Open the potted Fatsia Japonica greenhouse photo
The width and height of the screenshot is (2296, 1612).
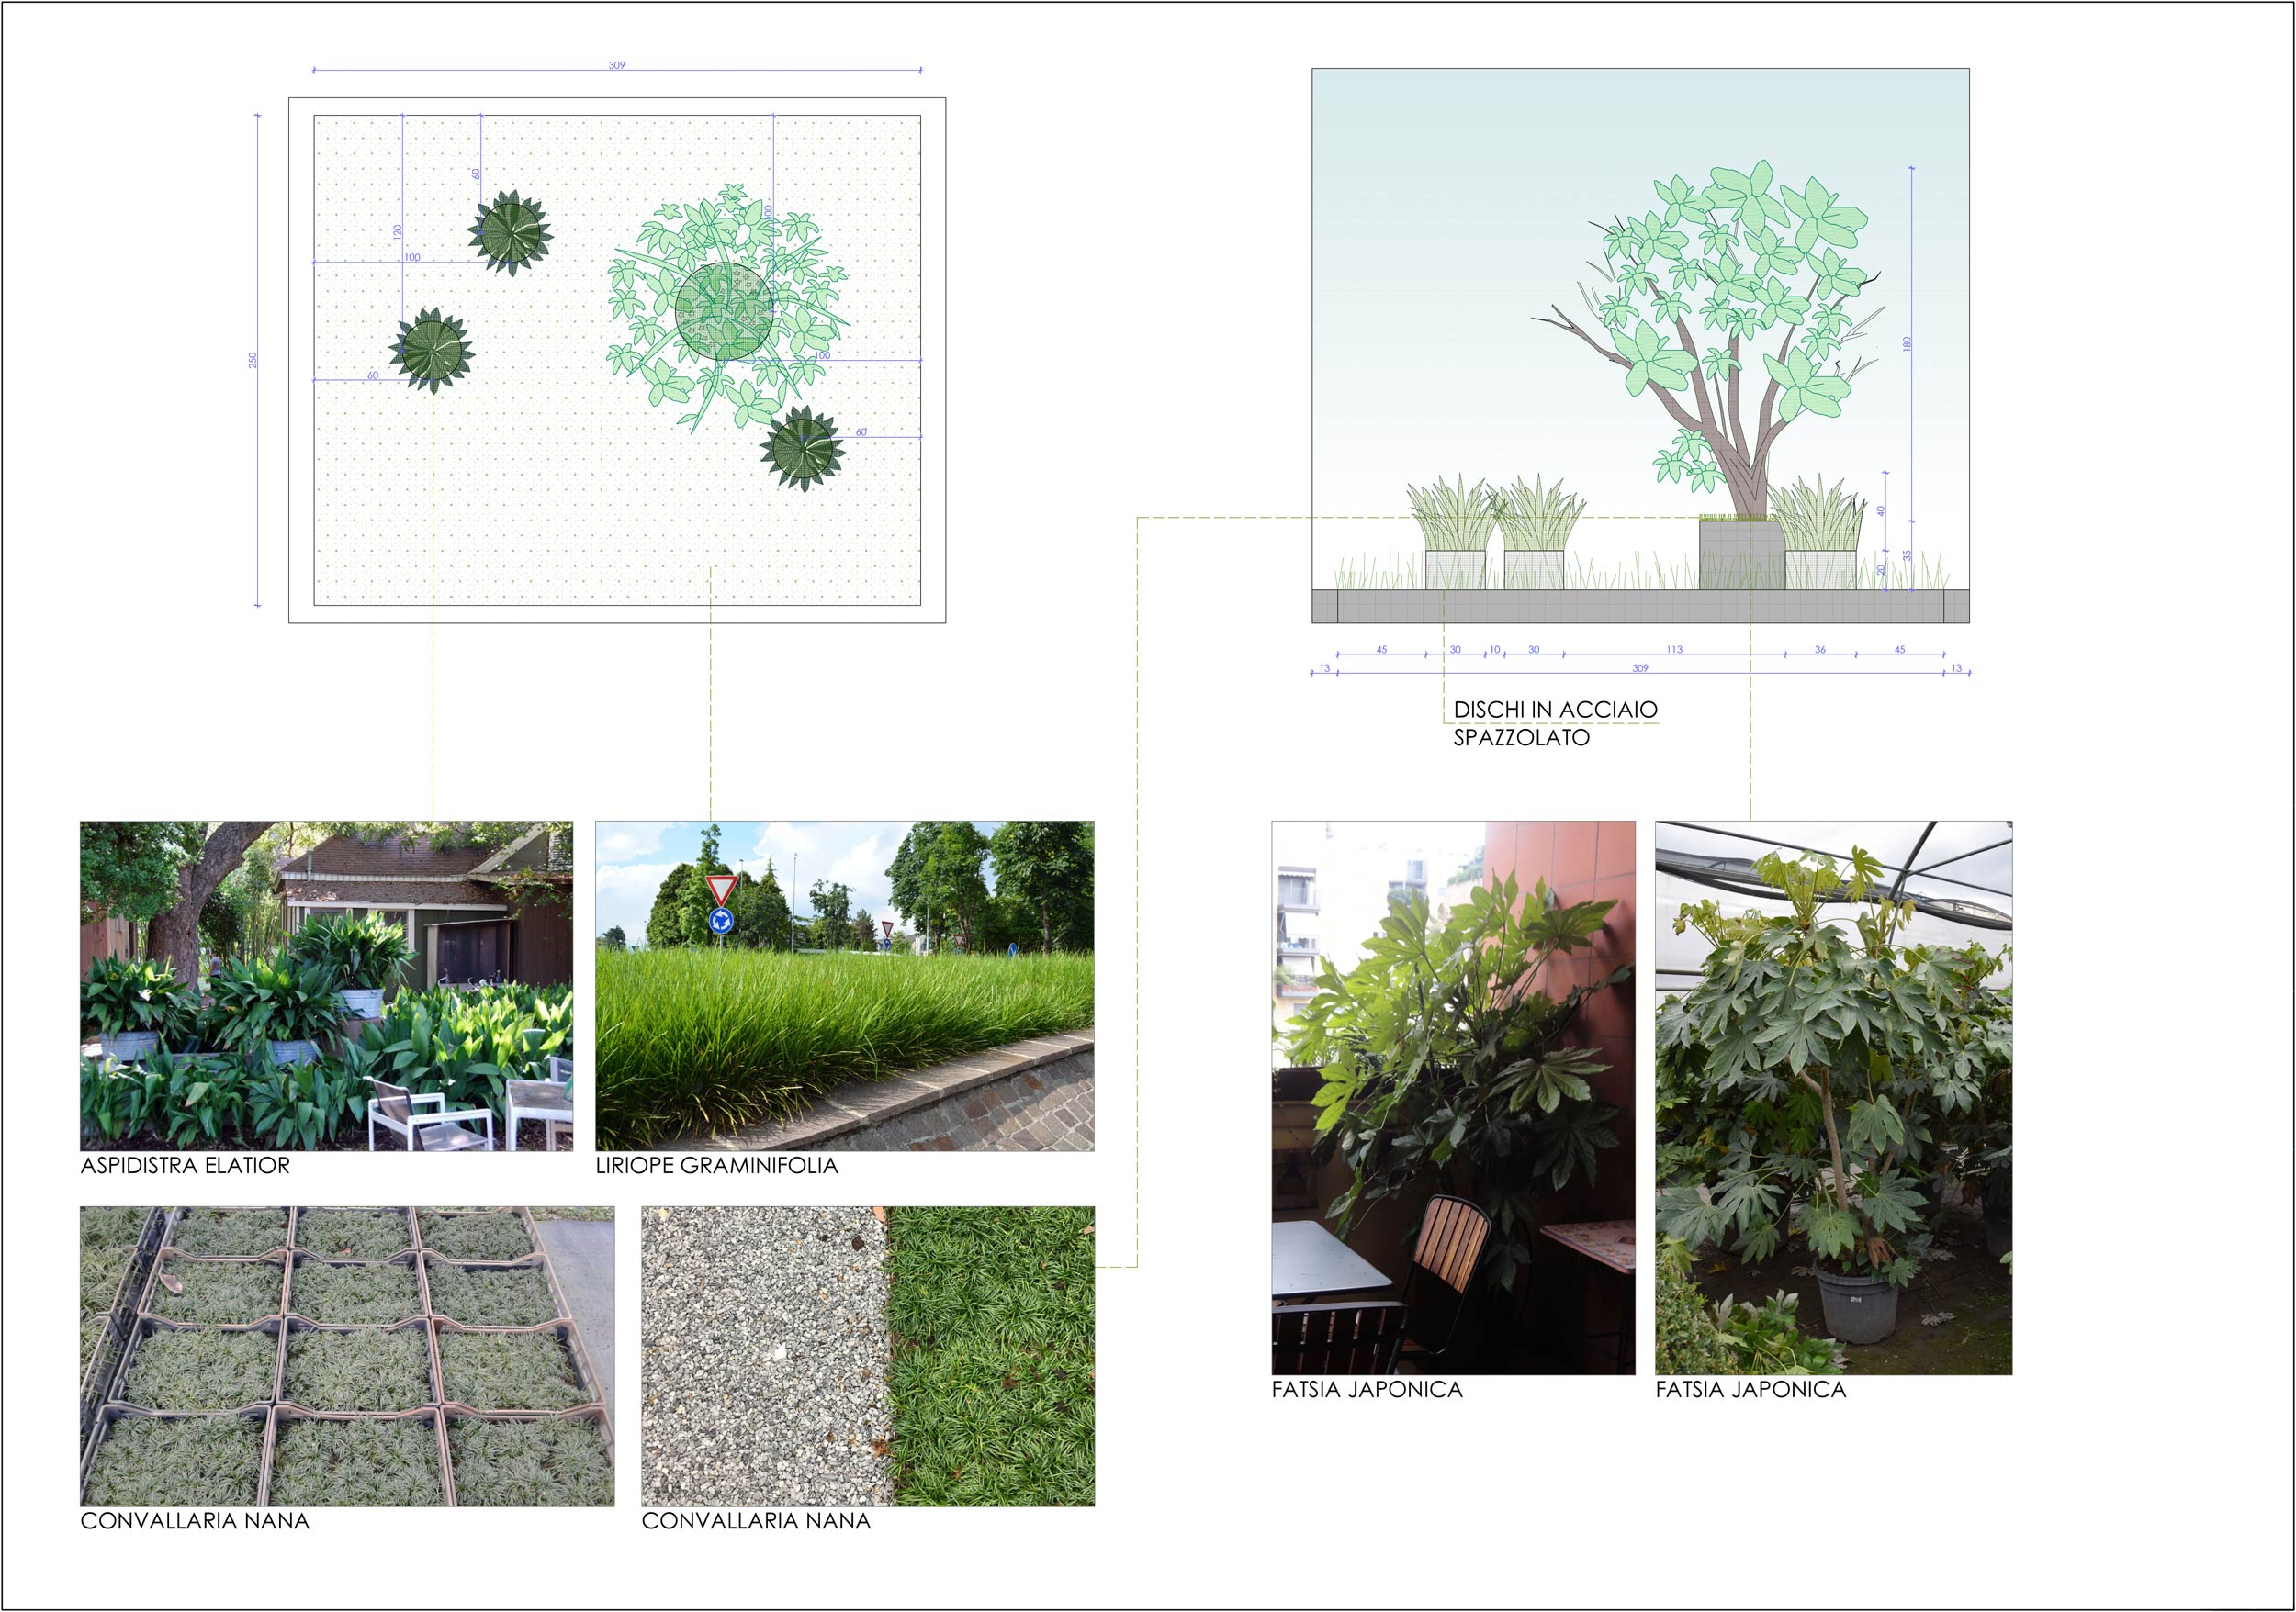coord(1833,1097)
